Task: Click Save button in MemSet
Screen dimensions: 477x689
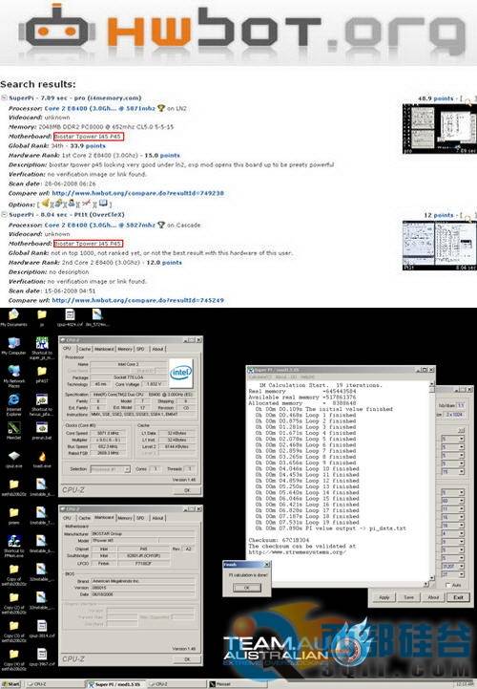Action: pyautogui.click(x=408, y=597)
